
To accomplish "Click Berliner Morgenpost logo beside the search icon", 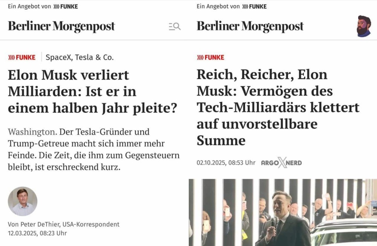I will tap(61, 26).
